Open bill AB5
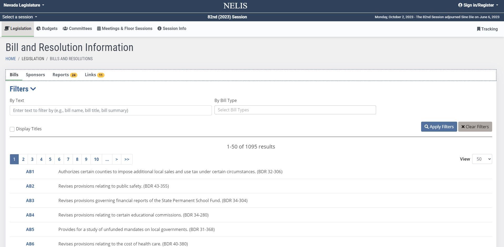504x247 pixels. tap(30, 229)
